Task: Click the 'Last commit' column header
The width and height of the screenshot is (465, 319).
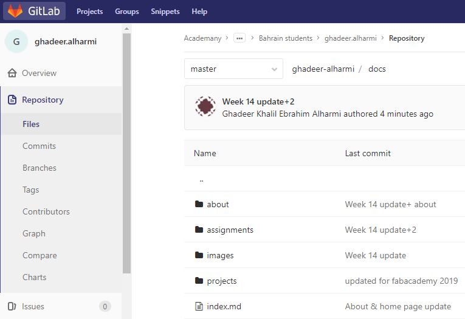Action: coord(368,153)
